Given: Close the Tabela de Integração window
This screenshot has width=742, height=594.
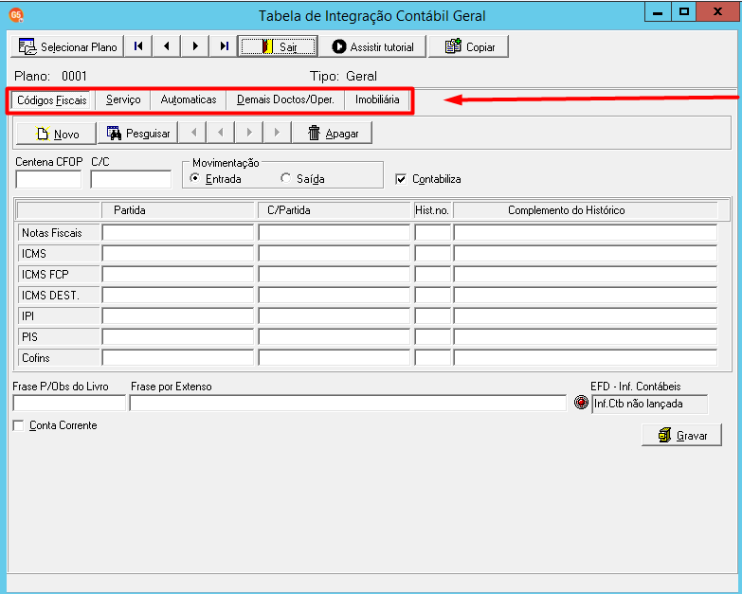Looking at the screenshot, I should click(x=718, y=12).
